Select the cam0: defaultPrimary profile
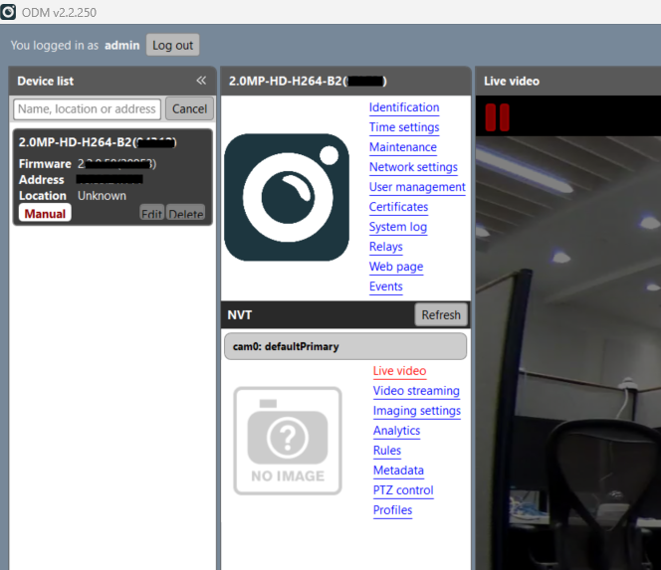This screenshot has width=661, height=570. (345, 346)
